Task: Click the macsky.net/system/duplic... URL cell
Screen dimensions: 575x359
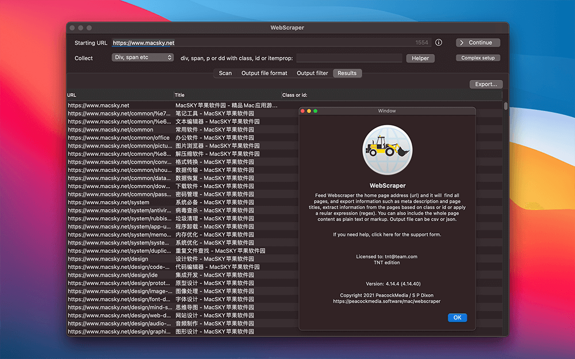Action: pos(120,251)
